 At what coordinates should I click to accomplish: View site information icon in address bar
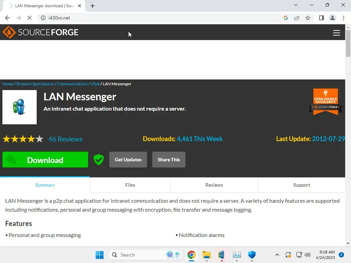coord(43,18)
